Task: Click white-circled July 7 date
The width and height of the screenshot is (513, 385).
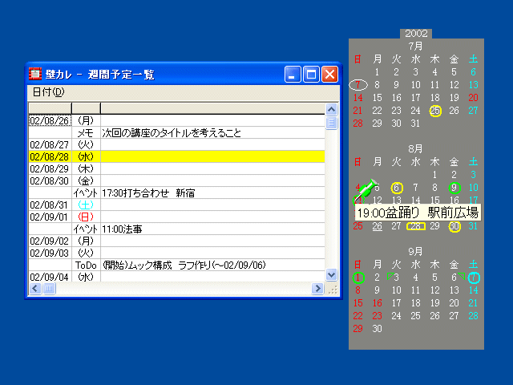Action: click(x=358, y=85)
